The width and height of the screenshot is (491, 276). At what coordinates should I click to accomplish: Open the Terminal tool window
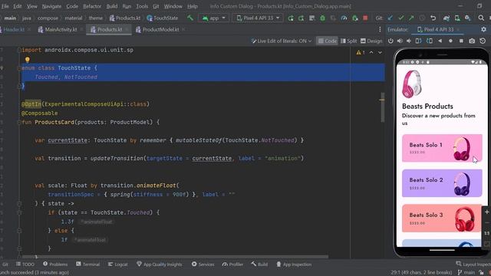[x=87, y=264]
